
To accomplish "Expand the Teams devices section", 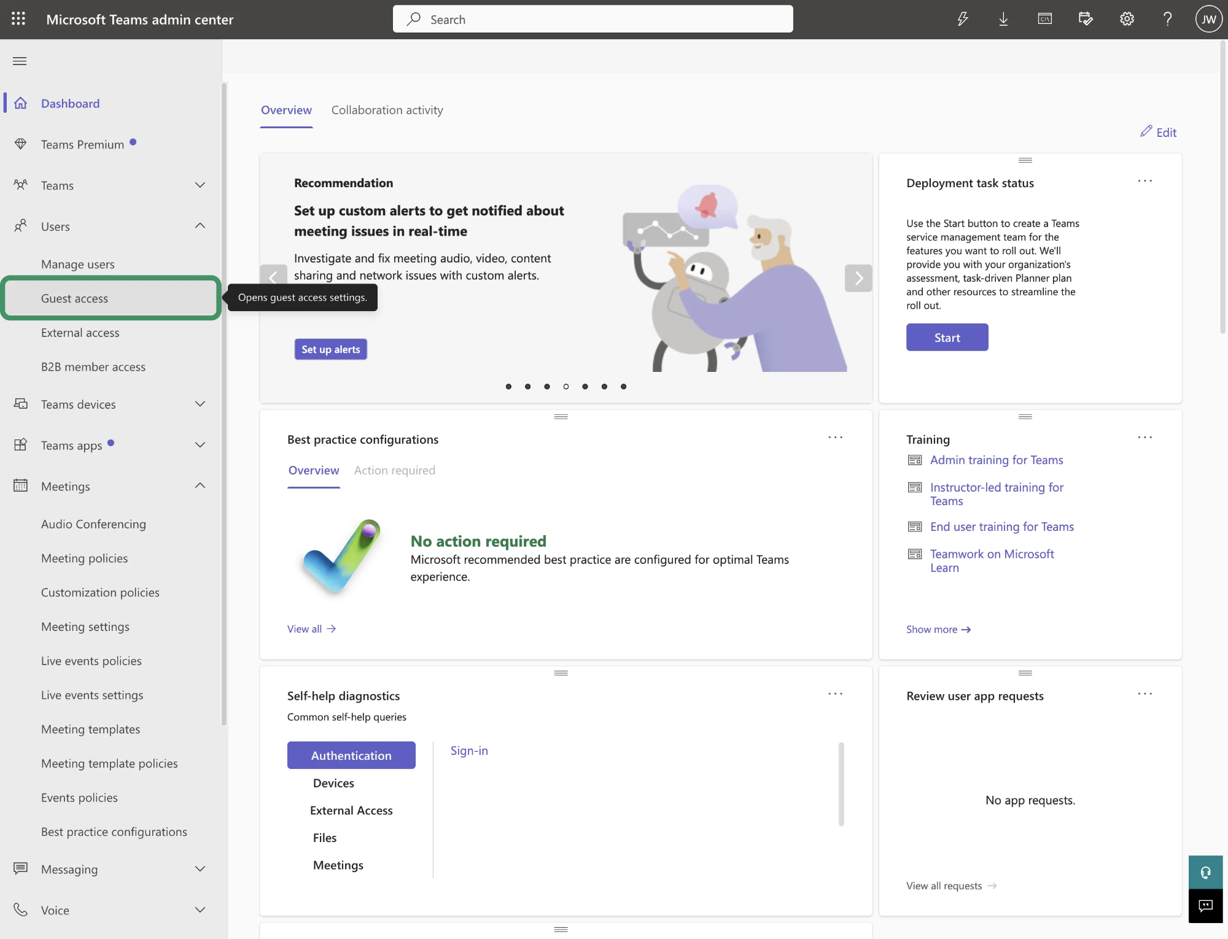I will [x=200, y=404].
